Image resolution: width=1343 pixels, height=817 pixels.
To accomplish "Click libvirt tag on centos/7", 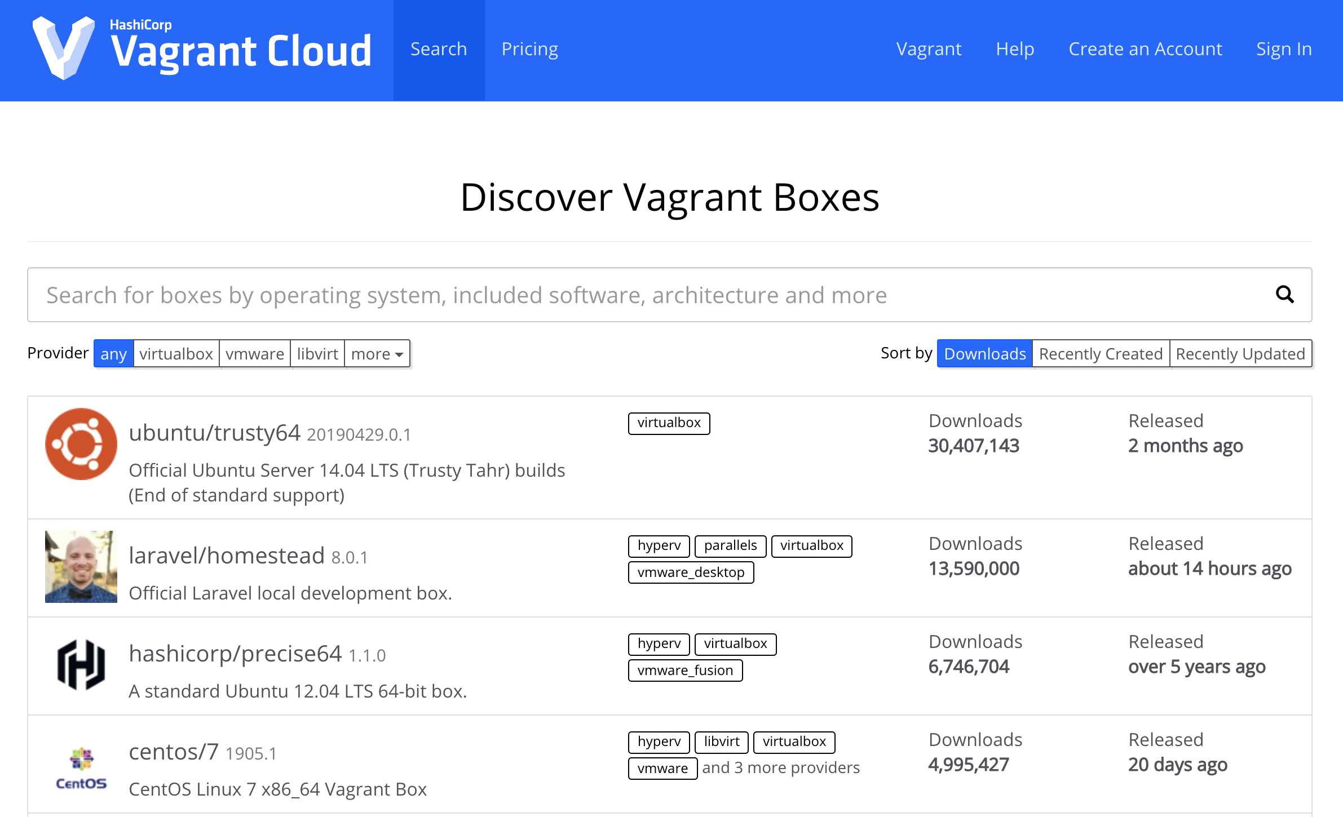I will (722, 742).
